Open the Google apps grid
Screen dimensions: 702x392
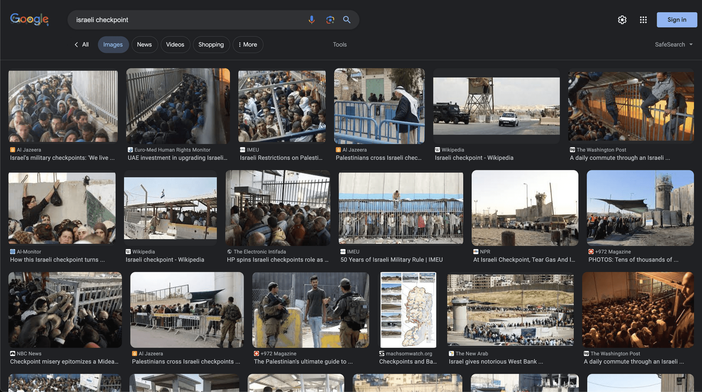coord(643,20)
